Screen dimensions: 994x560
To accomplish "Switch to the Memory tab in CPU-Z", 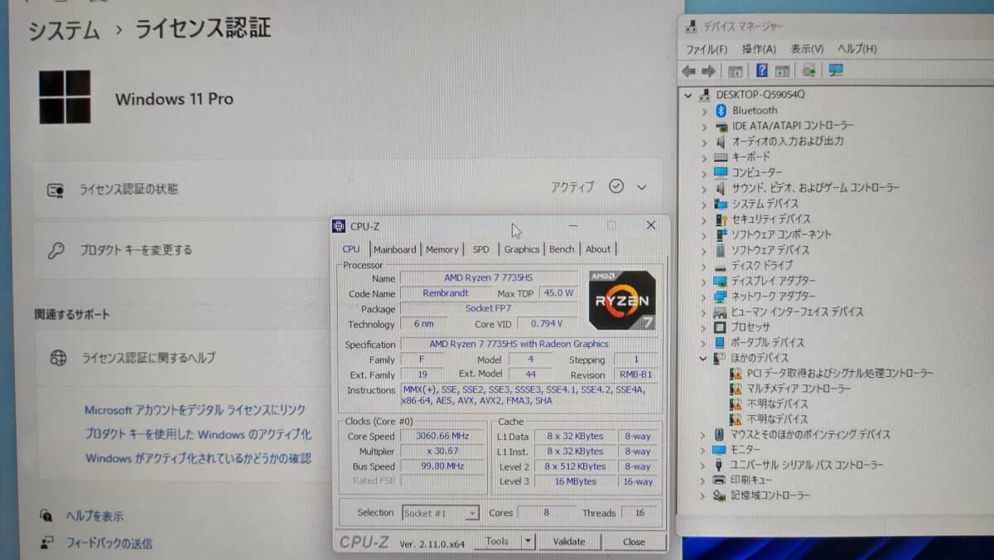I will 442,249.
